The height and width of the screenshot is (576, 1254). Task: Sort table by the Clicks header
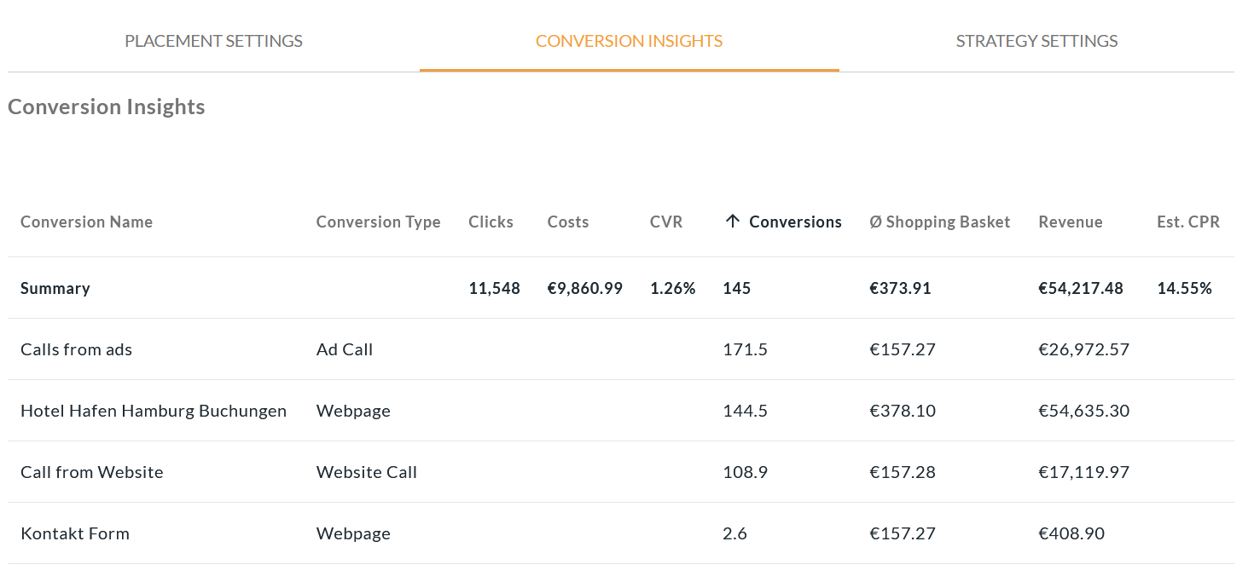[x=491, y=222]
